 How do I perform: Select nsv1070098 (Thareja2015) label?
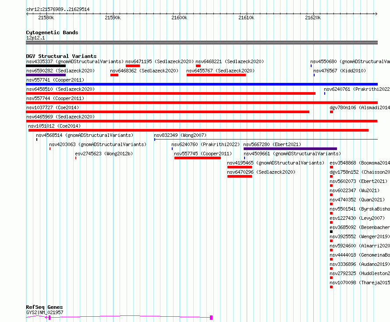[360, 283]
